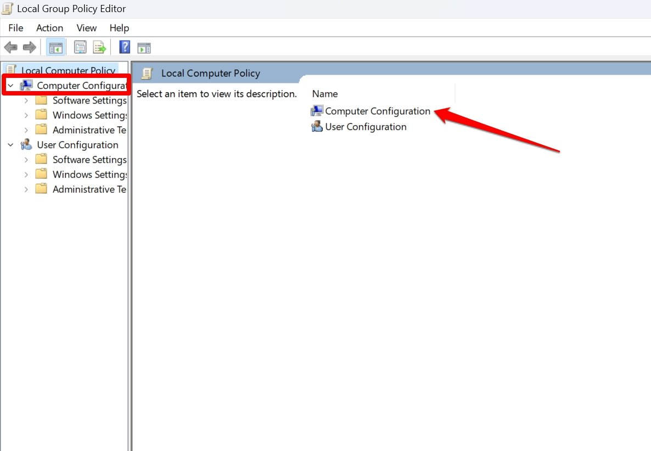Expand Administrative Templates under User Configuration

tap(25, 189)
